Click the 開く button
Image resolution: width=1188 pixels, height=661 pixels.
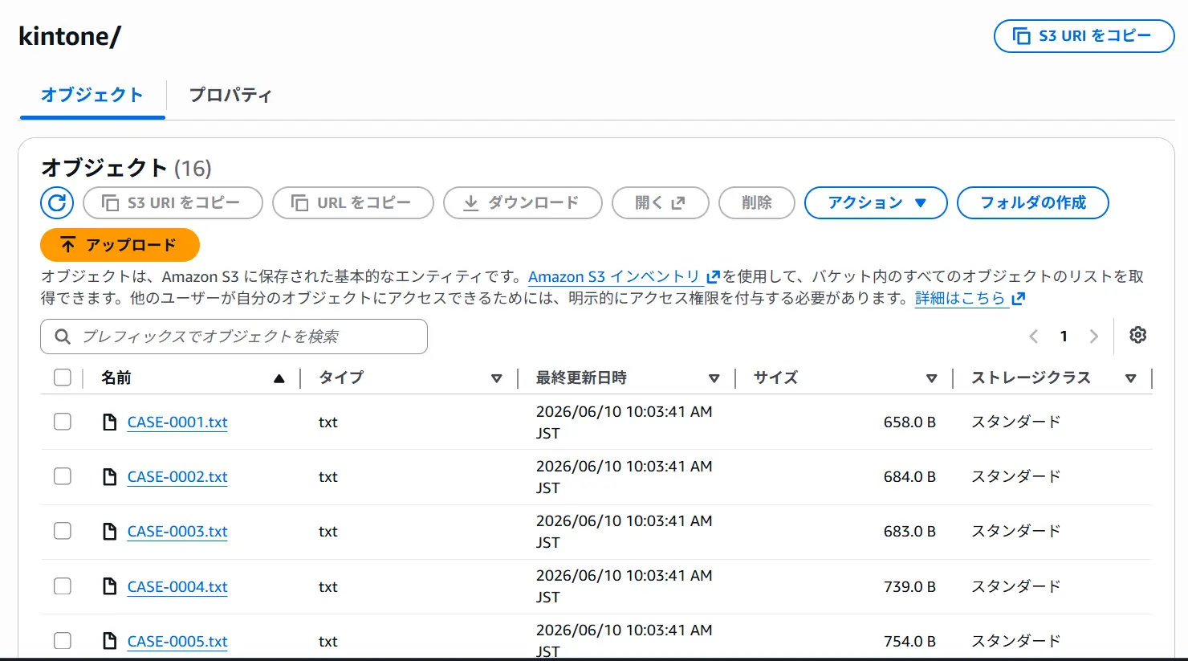pos(661,203)
